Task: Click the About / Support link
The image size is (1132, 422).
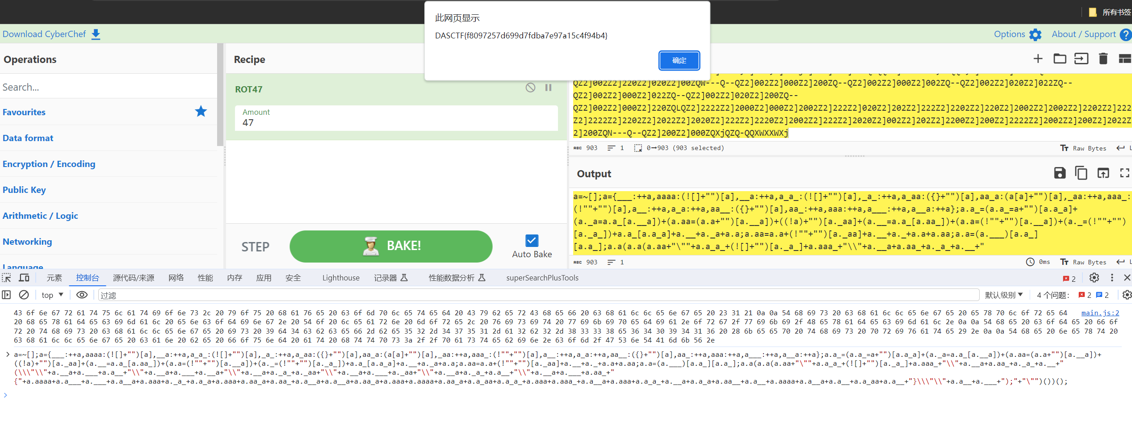Action: coord(1083,34)
